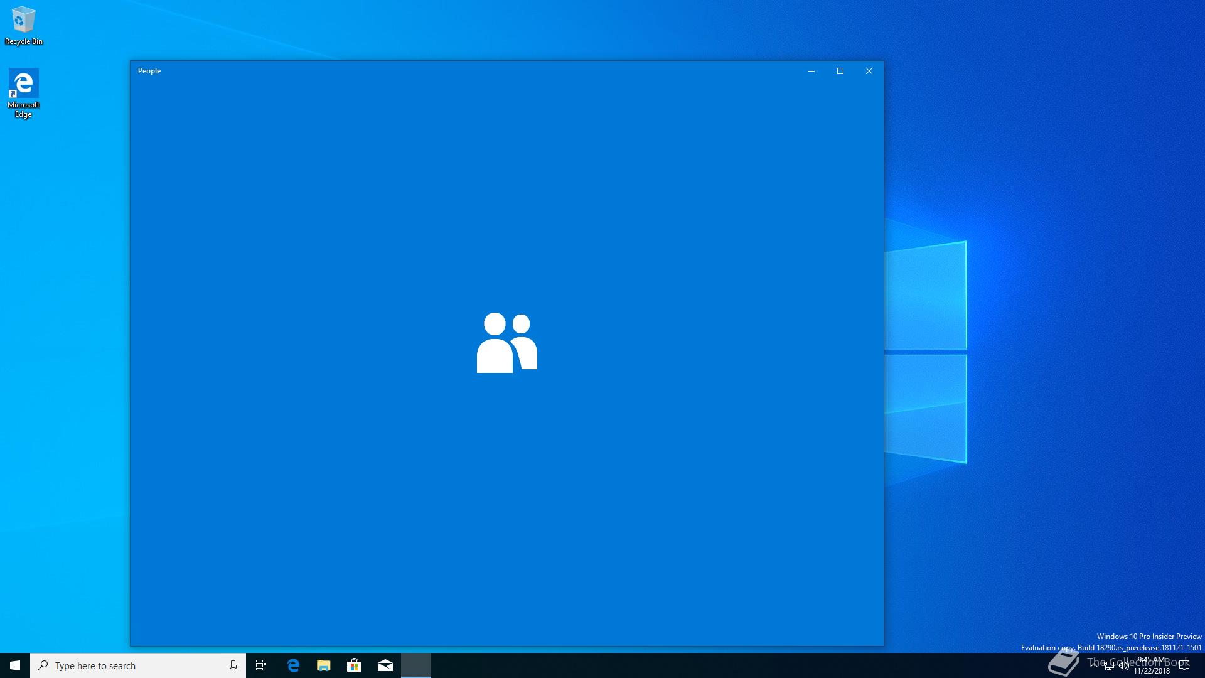Select the active People app taskbar button
Image resolution: width=1205 pixels, height=678 pixels.
pos(416,665)
